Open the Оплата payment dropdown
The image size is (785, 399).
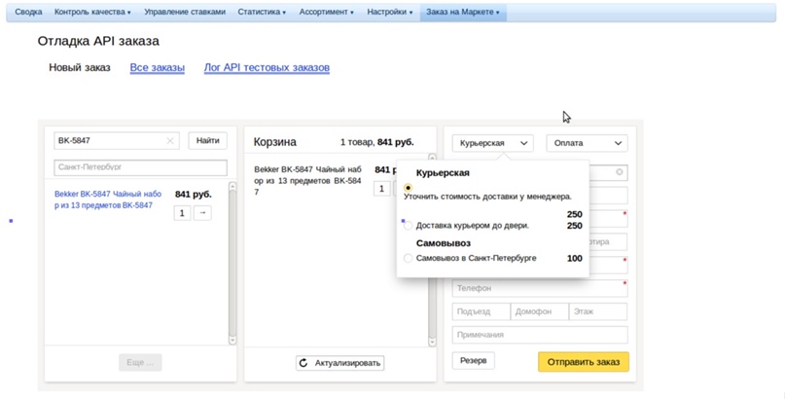pyautogui.click(x=587, y=143)
